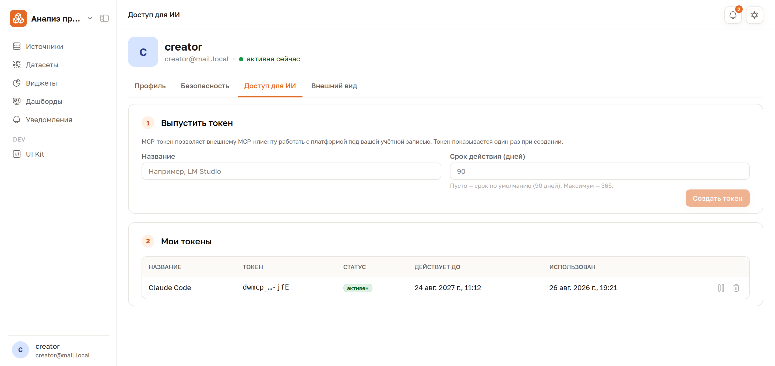The height and width of the screenshot is (366, 775).
Task: Open the creator user menu at the sidebar bottom
Action: pyautogui.click(x=58, y=350)
